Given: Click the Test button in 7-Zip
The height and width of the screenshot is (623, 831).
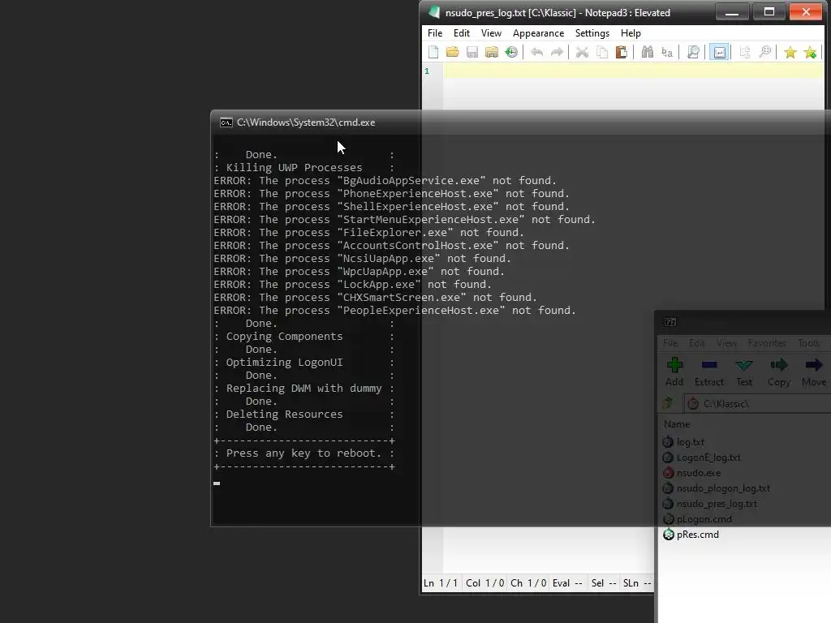Looking at the screenshot, I should pyautogui.click(x=744, y=372).
